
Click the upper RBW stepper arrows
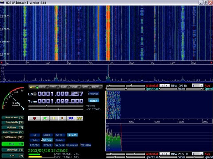165,86
